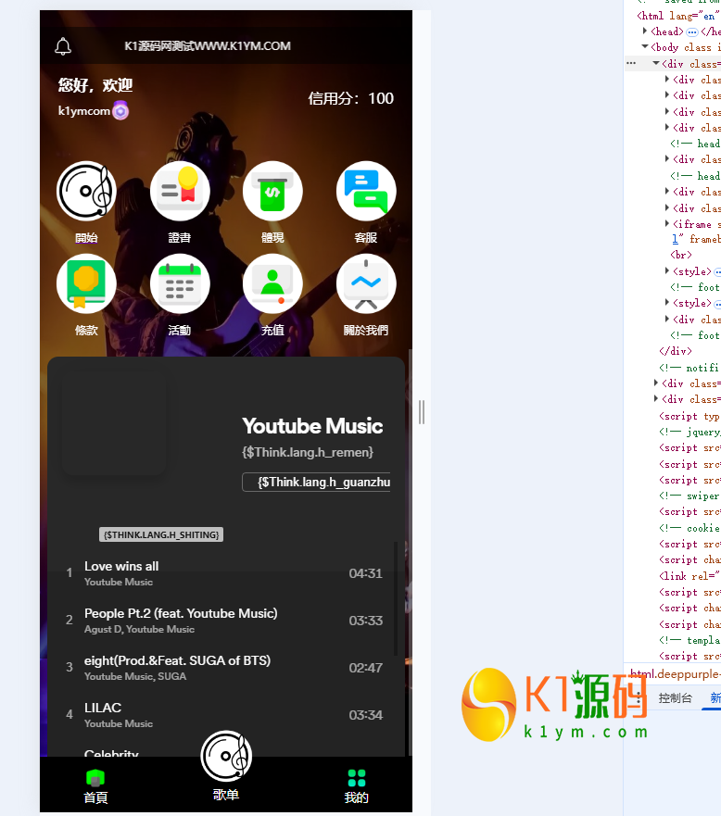Select the br element in devtools tree
Screen dimensions: 721x816
click(681, 255)
